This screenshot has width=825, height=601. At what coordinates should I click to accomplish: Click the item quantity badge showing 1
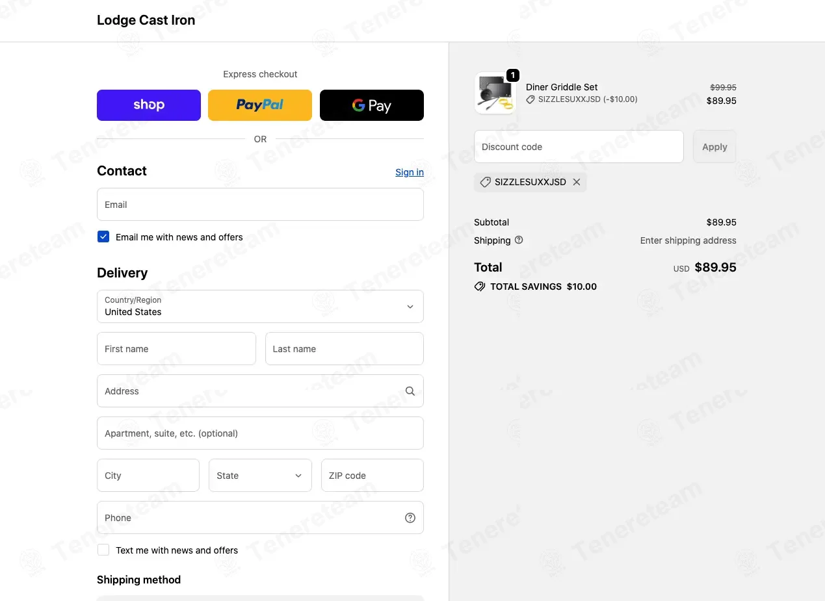(x=513, y=75)
